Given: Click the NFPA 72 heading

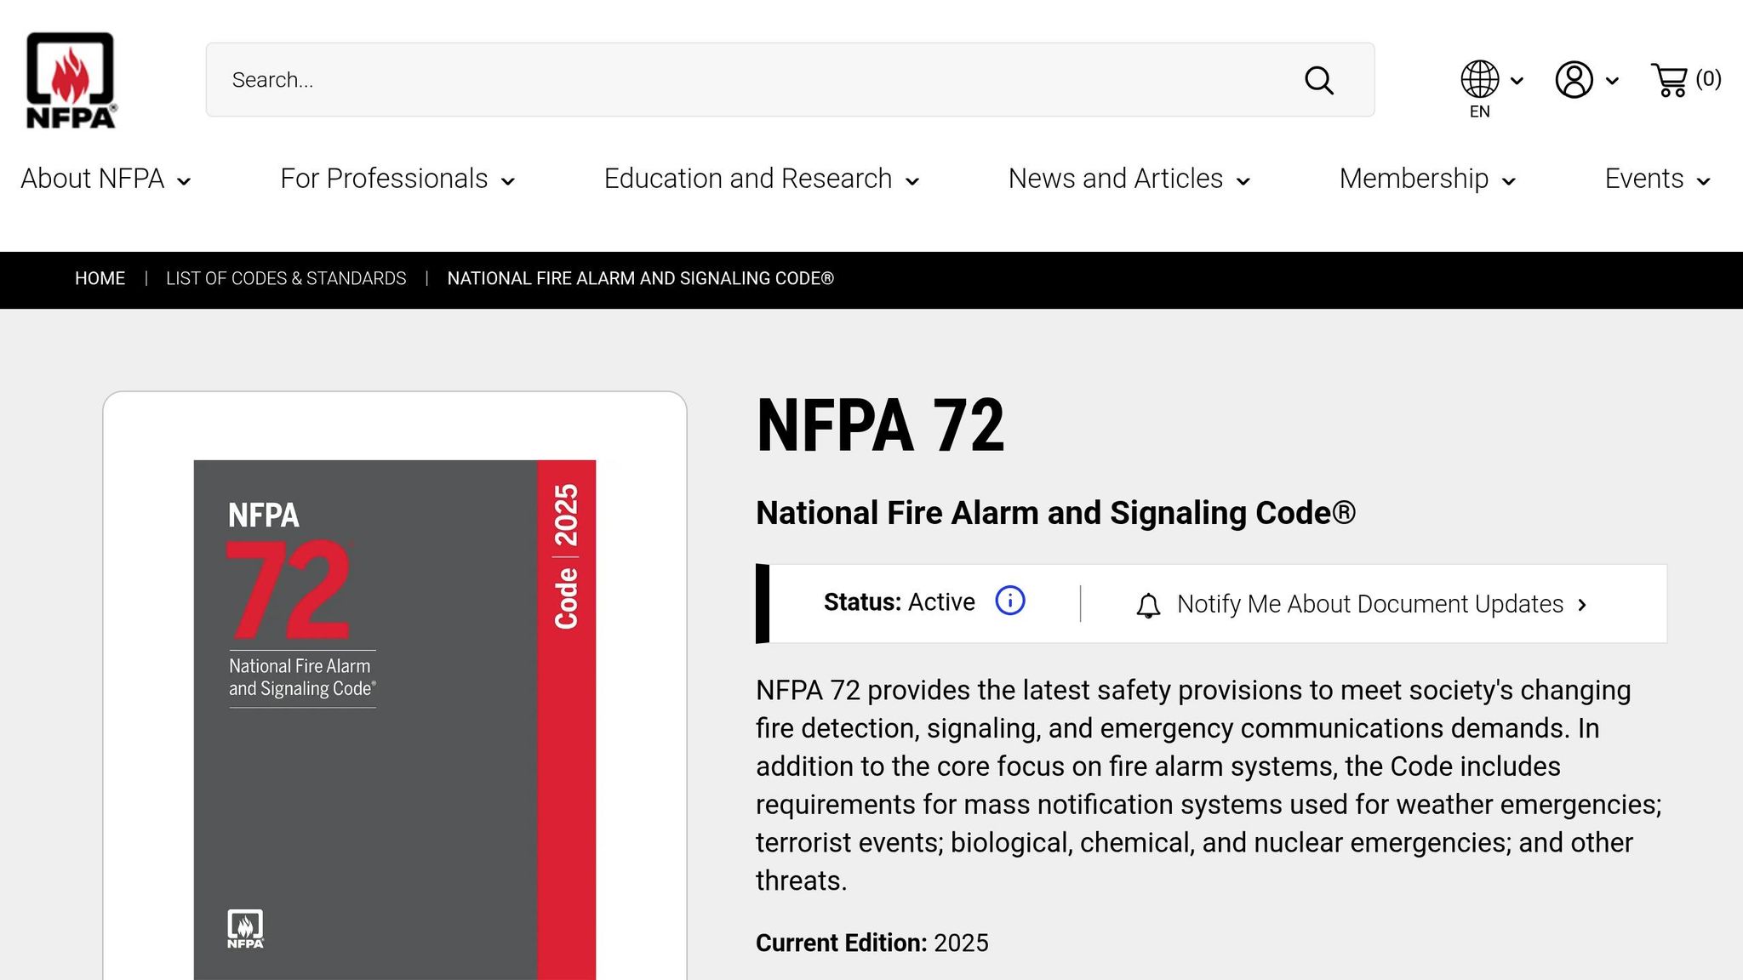Looking at the screenshot, I should 880,425.
